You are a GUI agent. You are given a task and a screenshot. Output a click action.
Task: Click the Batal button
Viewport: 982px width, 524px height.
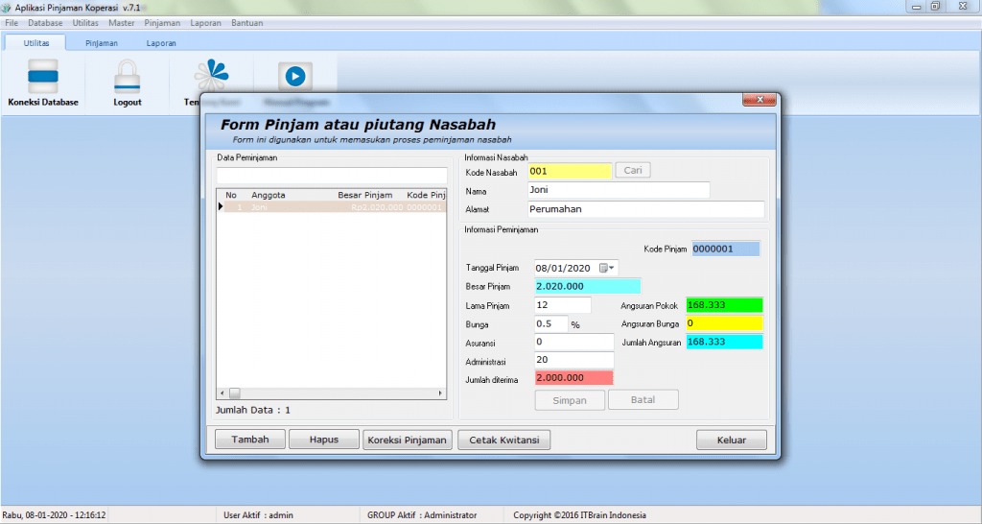pos(643,399)
